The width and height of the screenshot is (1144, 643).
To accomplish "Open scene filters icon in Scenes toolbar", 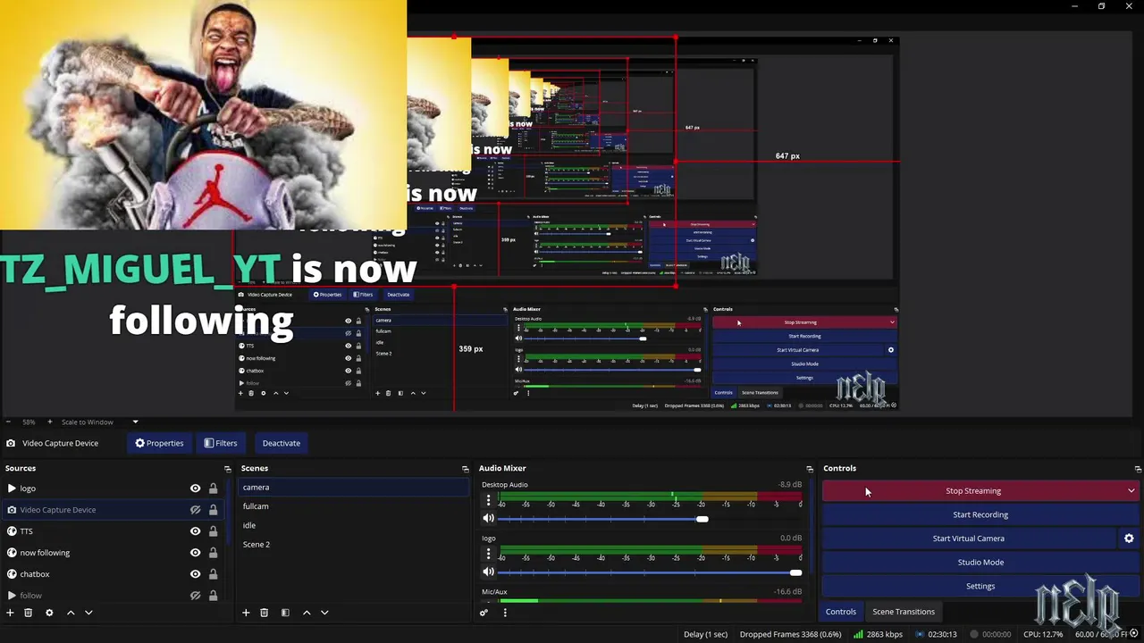I will point(285,613).
